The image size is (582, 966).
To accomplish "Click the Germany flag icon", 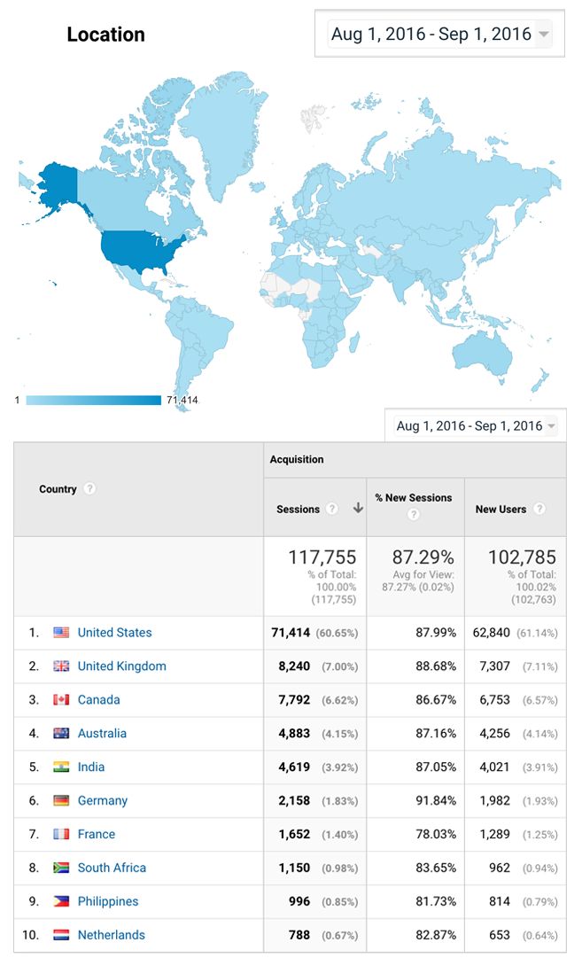I will tap(61, 800).
